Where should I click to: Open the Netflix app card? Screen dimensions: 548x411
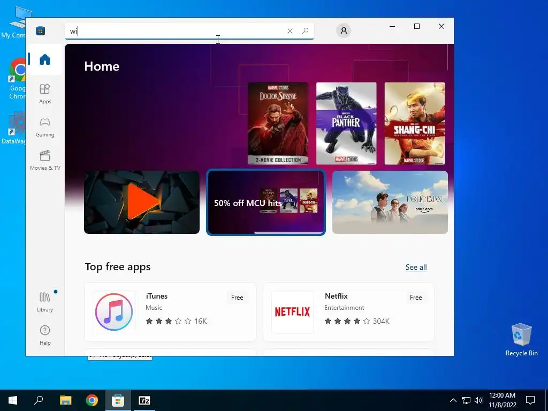[349, 312]
